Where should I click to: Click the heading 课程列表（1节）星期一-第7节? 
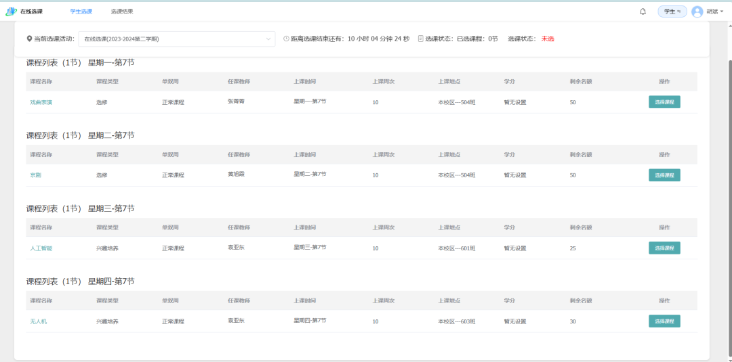point(80,62)
